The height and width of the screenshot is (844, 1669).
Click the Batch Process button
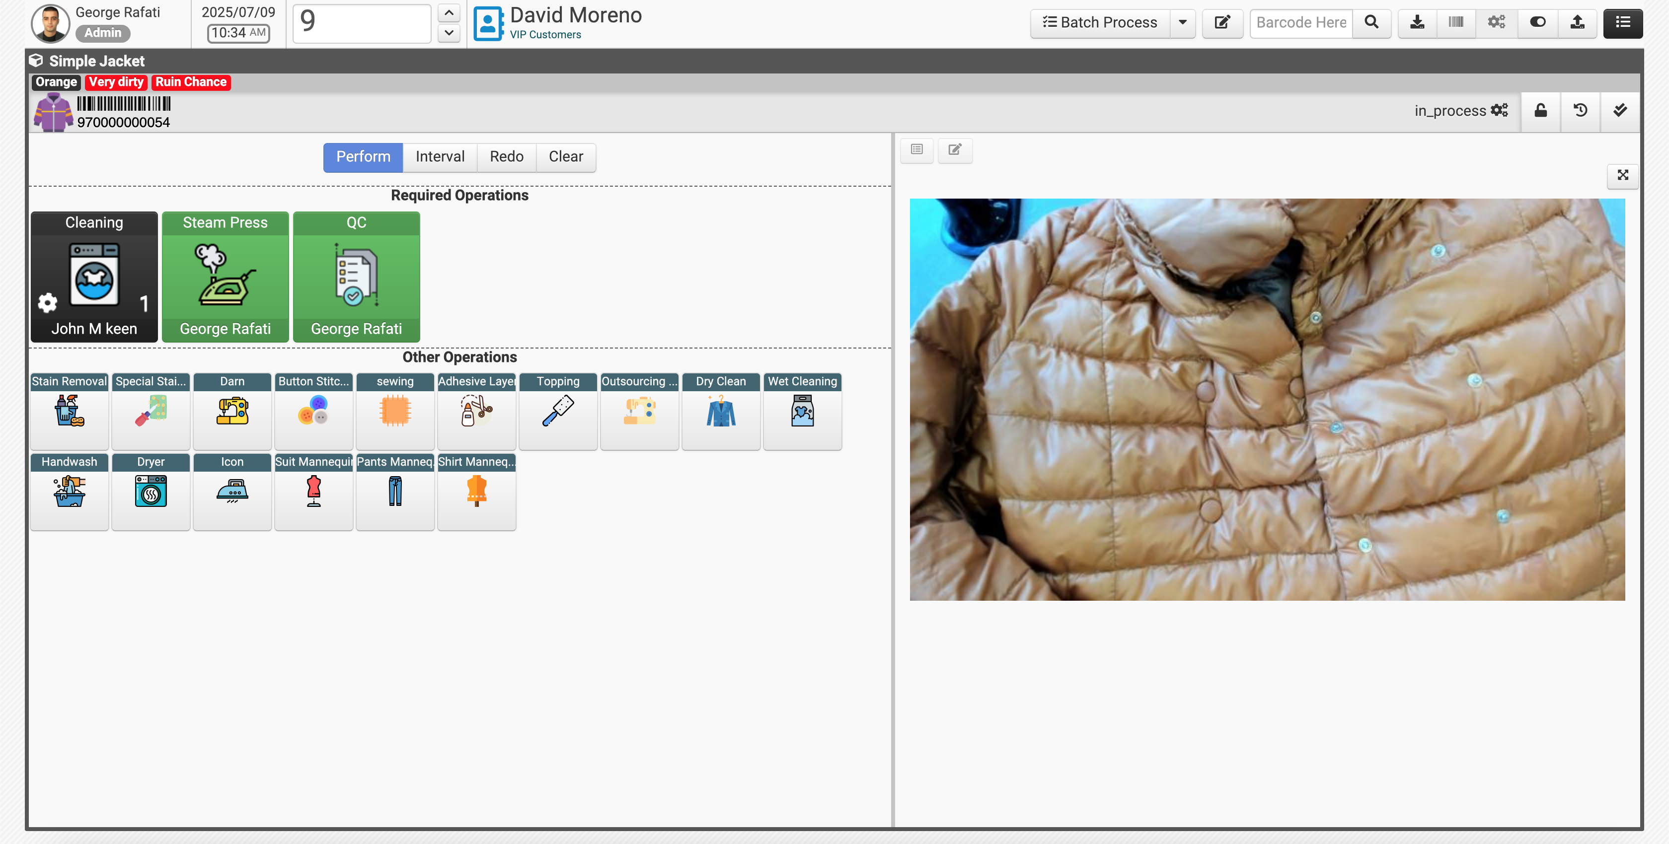tap(1101, 22)
